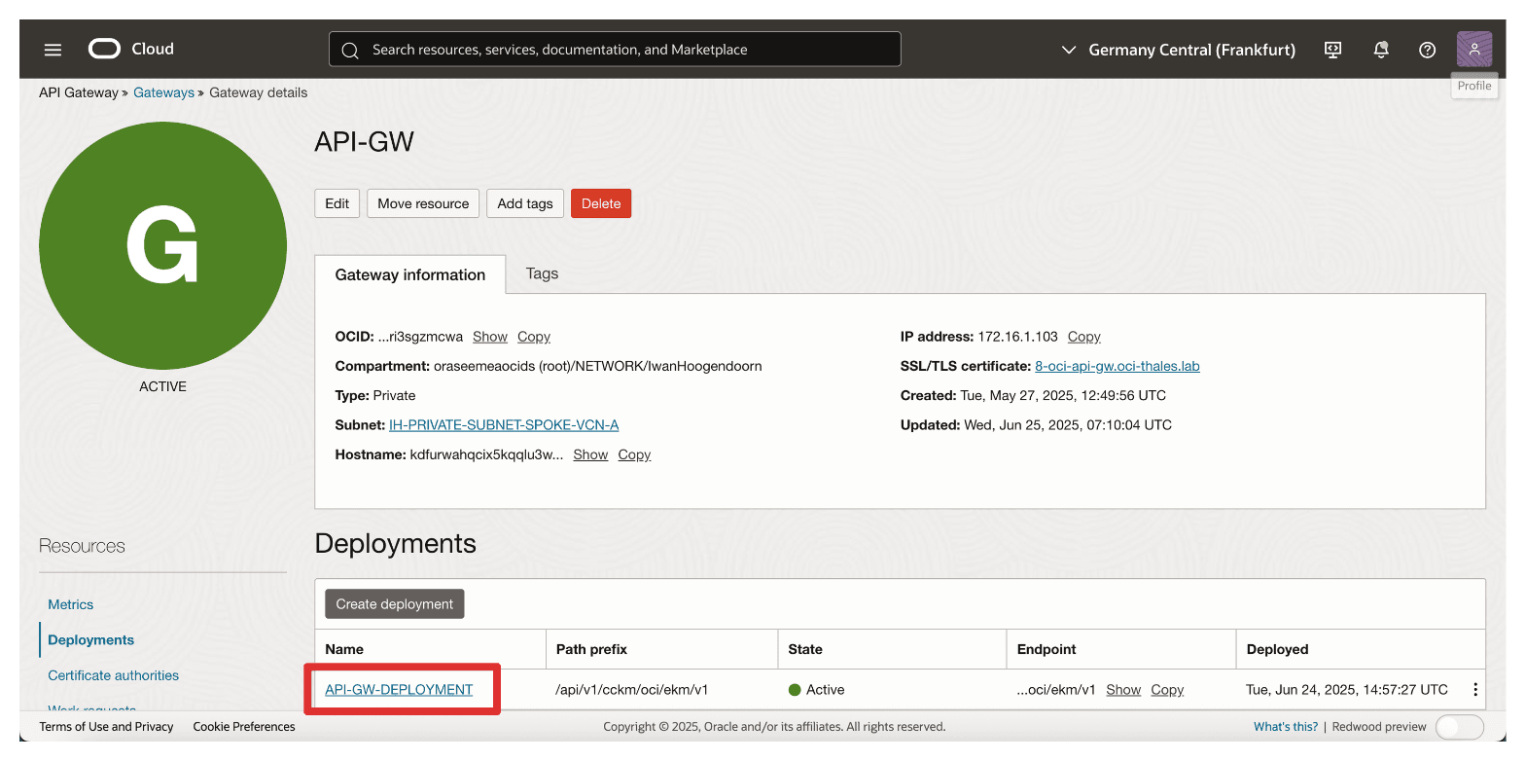Click the Edit button
This screenshot has height=761, width=1525.
click(337, 203)
